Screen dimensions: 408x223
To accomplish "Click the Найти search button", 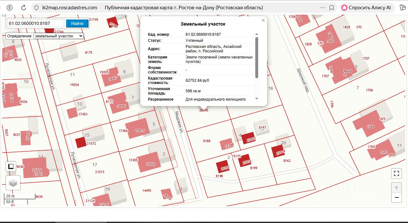I will click(x=77, y=23).
